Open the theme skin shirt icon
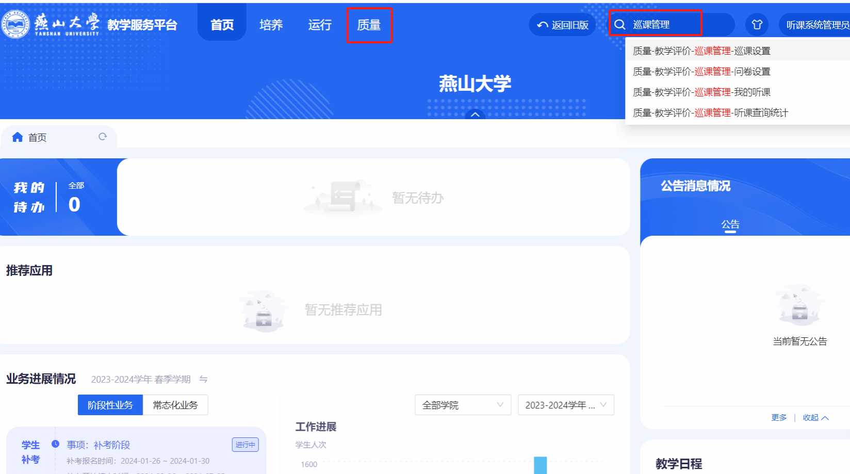 (757, 25)
